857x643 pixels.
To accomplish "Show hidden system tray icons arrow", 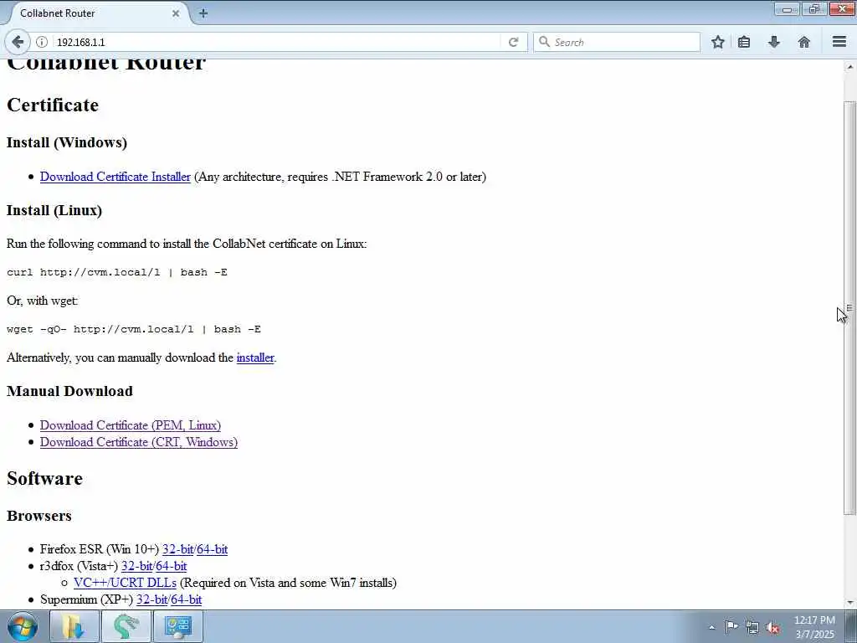I will [x=711, y=628].
